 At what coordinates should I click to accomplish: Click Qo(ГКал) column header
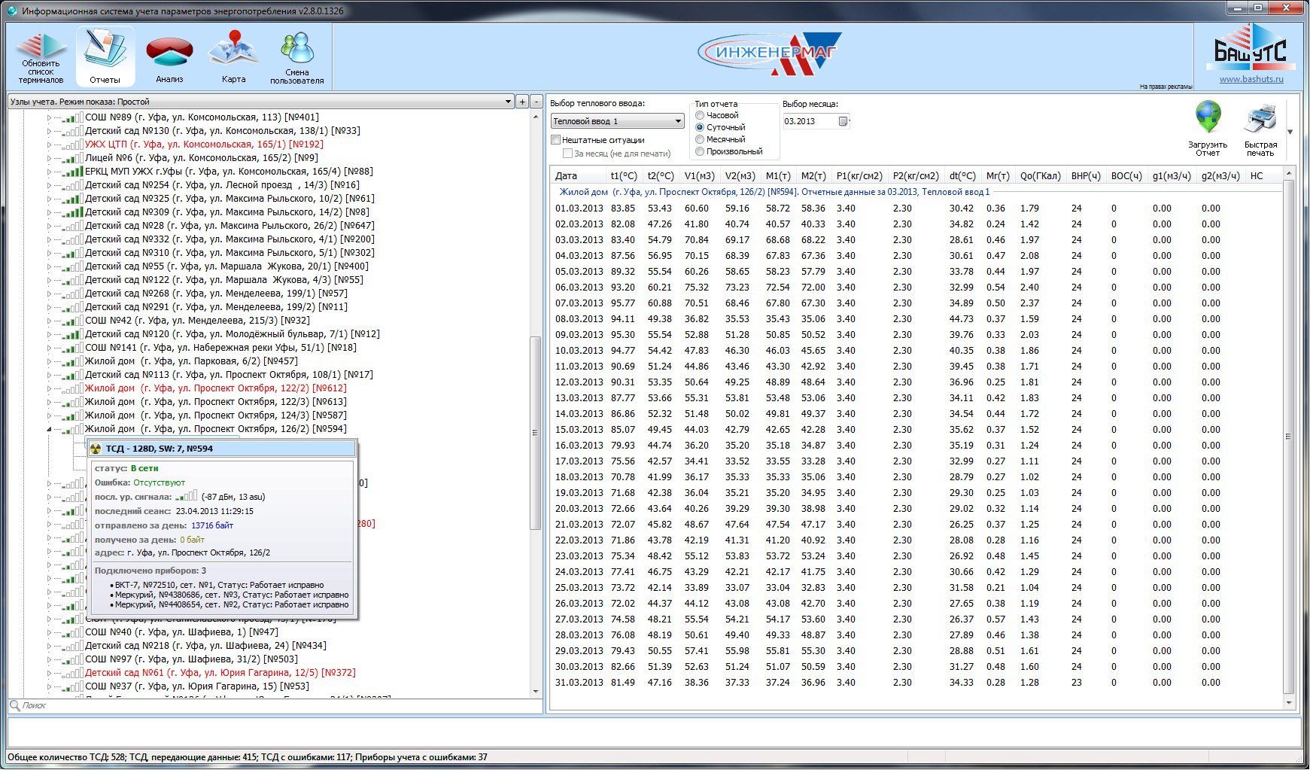click(1041, 176)
